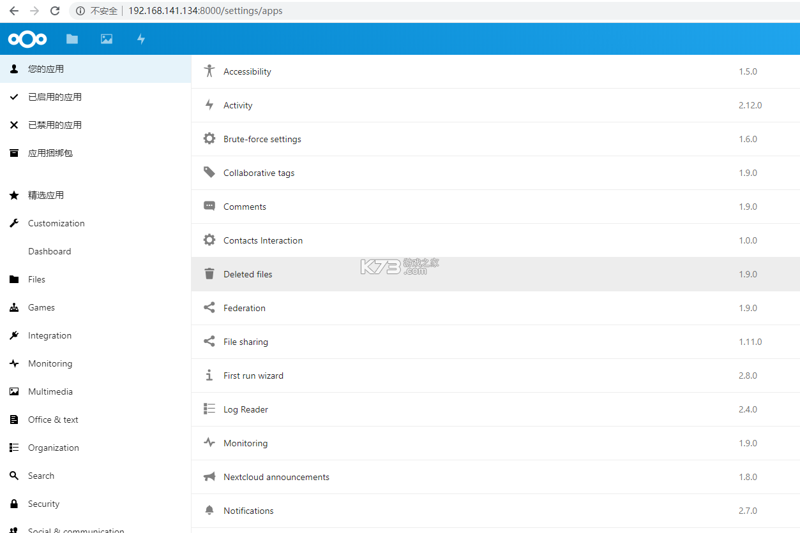
Task: Click version 1.0.0 of Contacts Interaction
Action: point(748,240)
